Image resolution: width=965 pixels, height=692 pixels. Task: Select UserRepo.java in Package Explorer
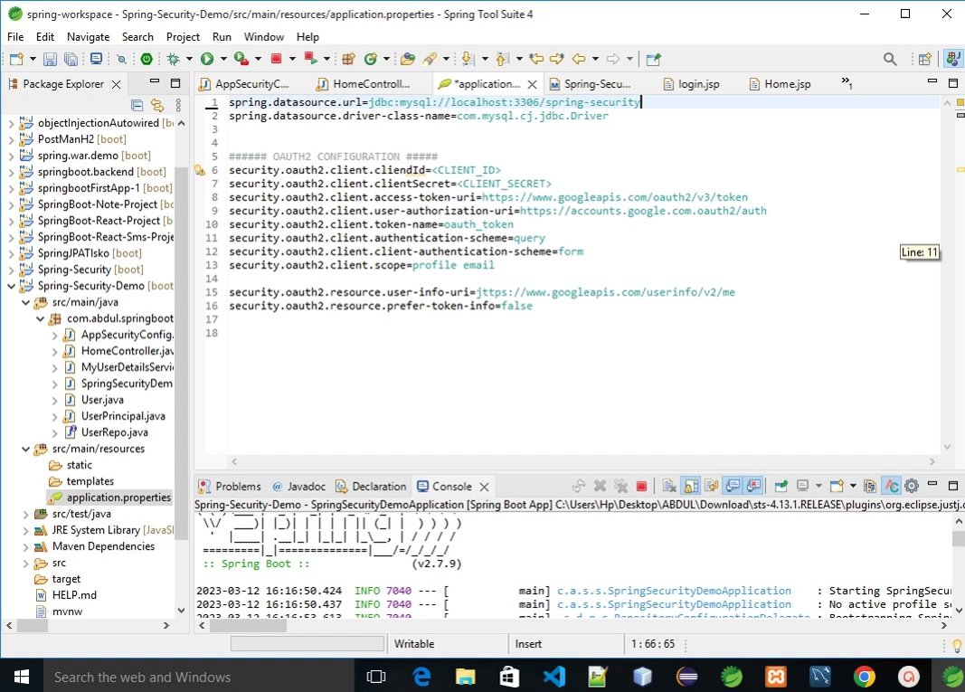(x=115, y=432)
